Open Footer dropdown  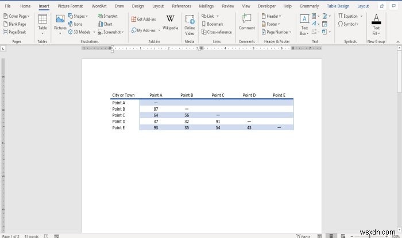[270, 24]
